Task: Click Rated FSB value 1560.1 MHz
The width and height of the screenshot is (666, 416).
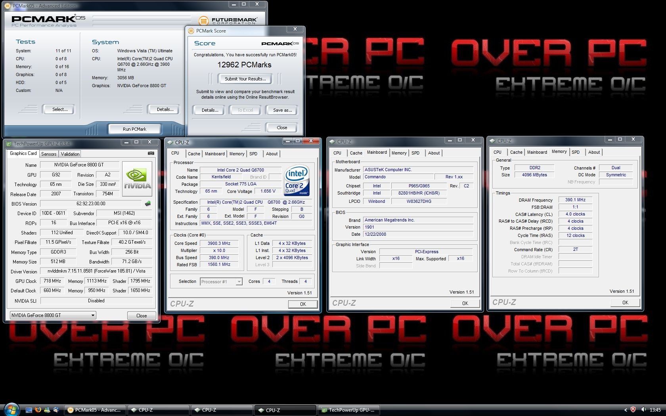Action: tap(219, 265)
